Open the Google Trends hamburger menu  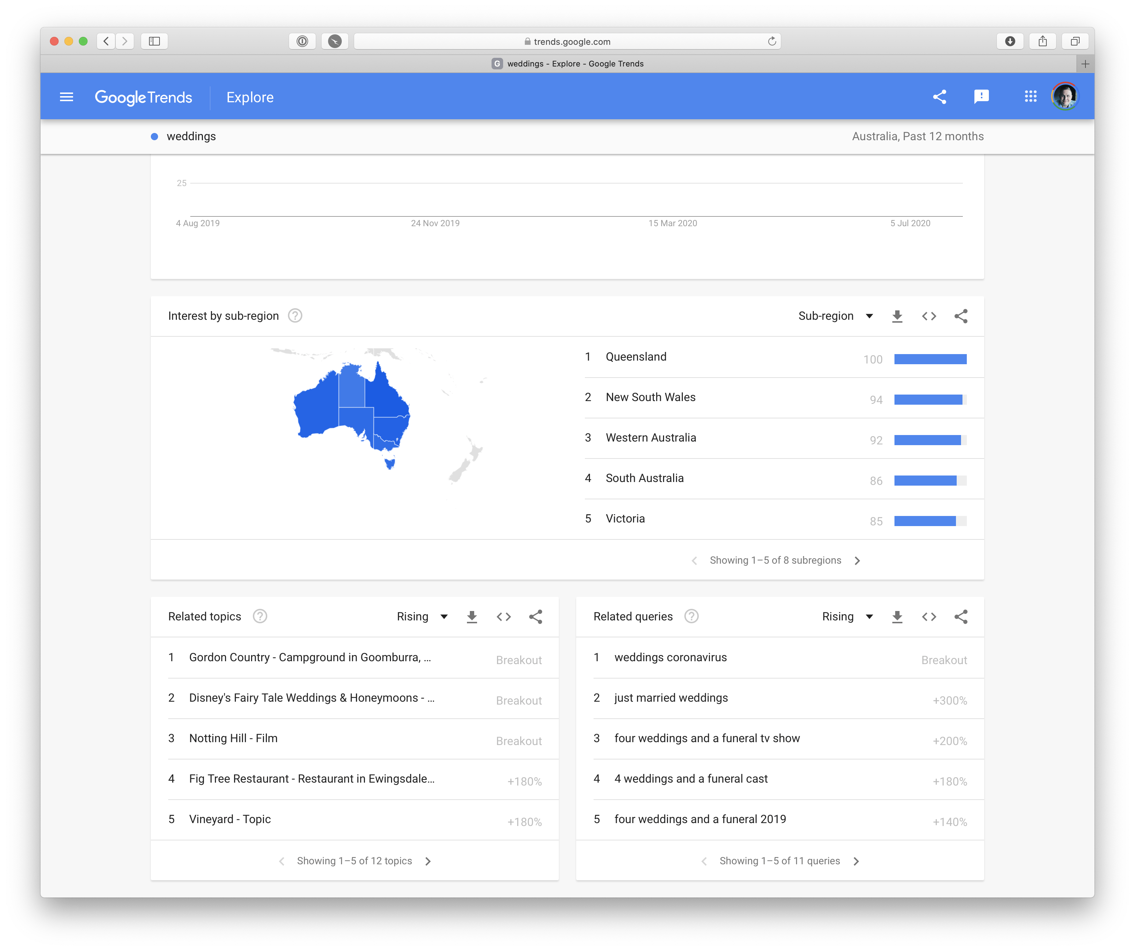(67, 97)
